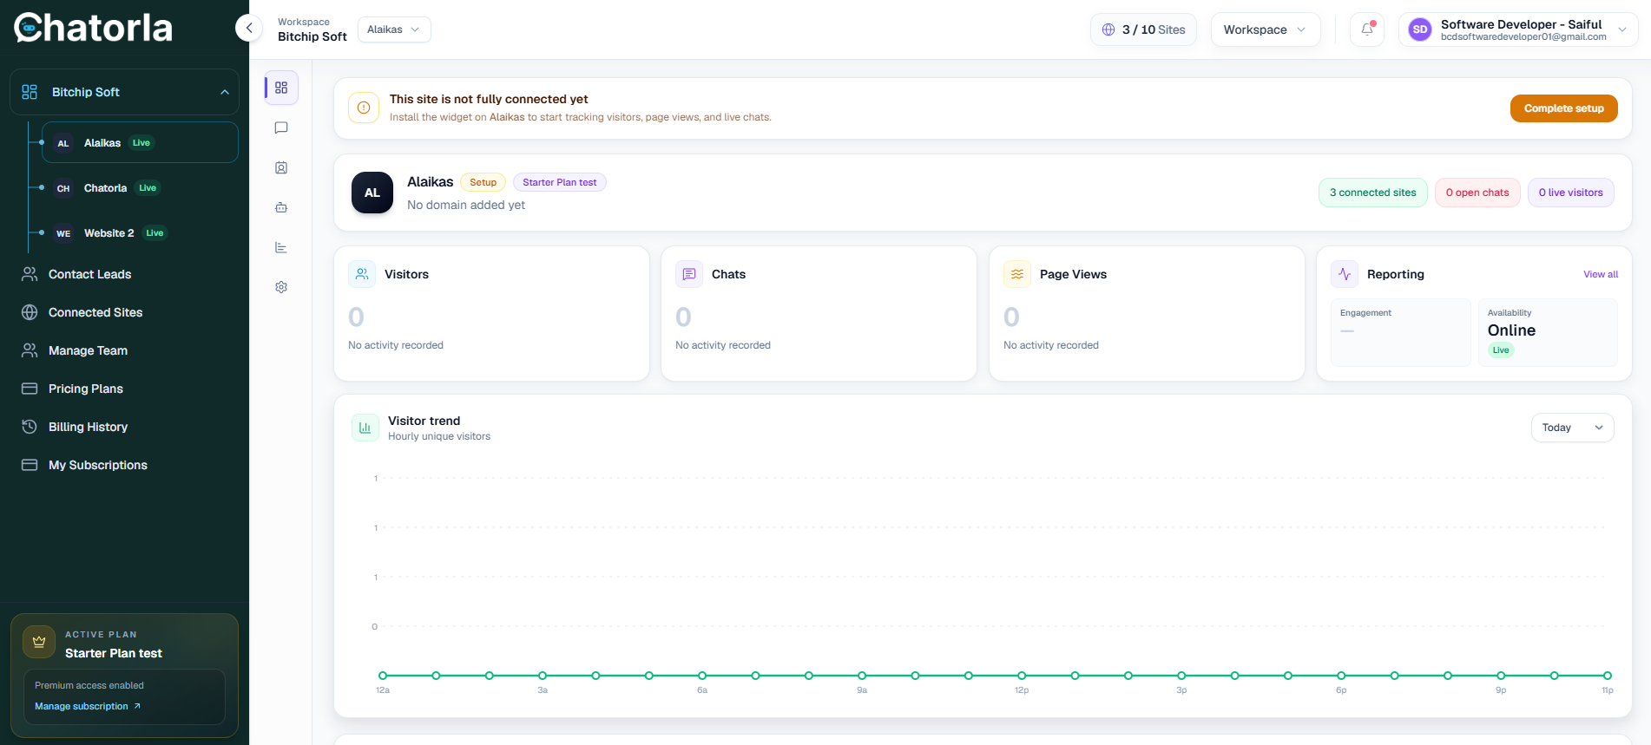Click the Availability Online tile

1548,332
